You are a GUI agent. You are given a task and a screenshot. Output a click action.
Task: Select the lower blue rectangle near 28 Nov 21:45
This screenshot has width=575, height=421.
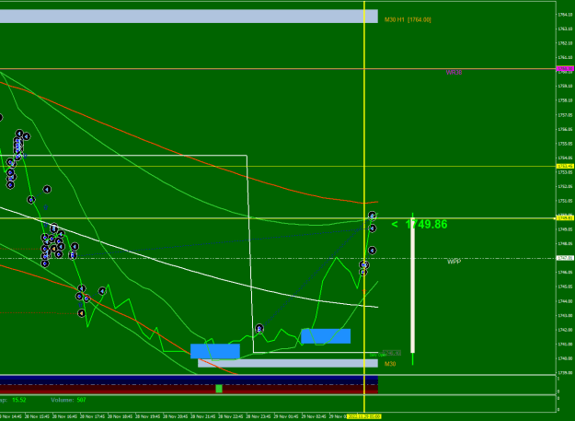click(x=215, y=351)
